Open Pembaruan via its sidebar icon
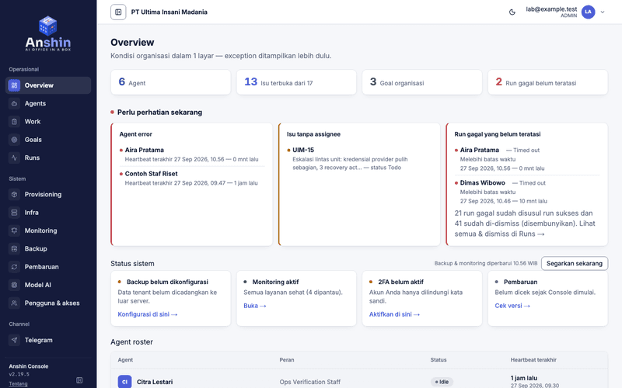 [x=14, y=267]
